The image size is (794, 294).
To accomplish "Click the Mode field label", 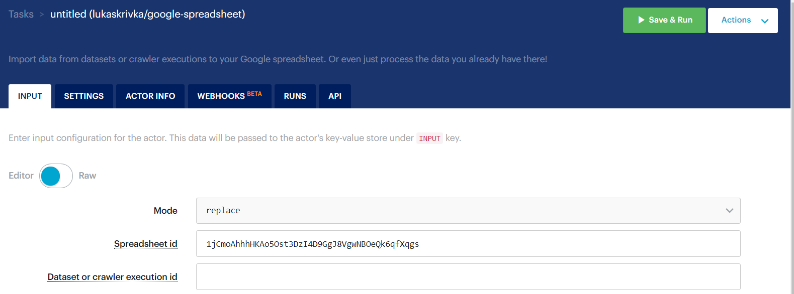I will pyautogui.click(x=165, y=211).
